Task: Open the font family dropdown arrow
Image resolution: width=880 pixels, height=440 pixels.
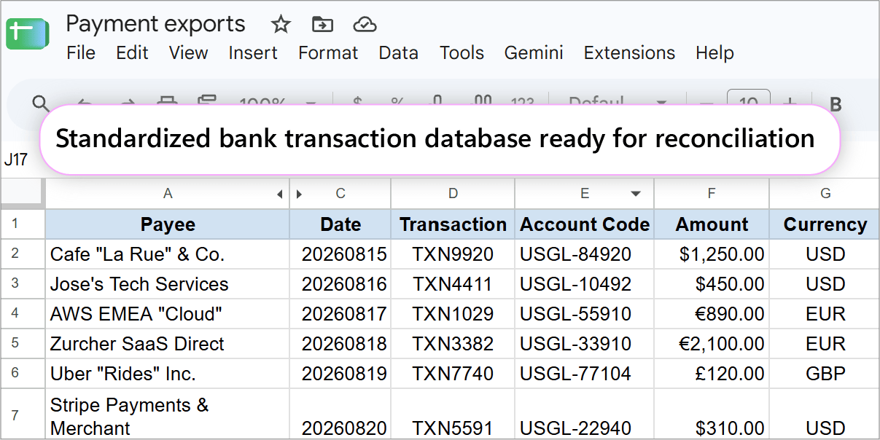Action: 661,103
